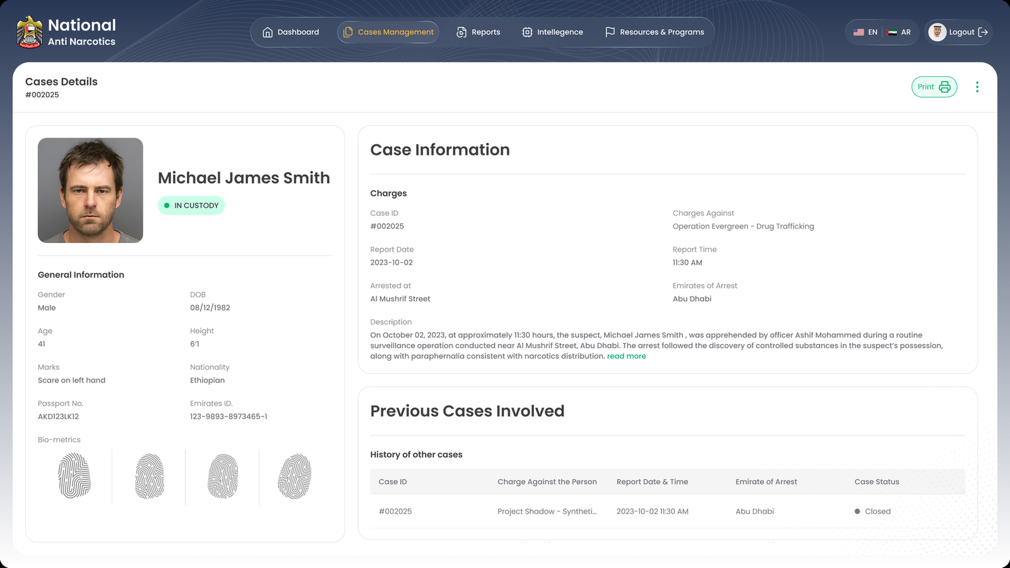Open the Dashboard tab

(x=290, y=32)
